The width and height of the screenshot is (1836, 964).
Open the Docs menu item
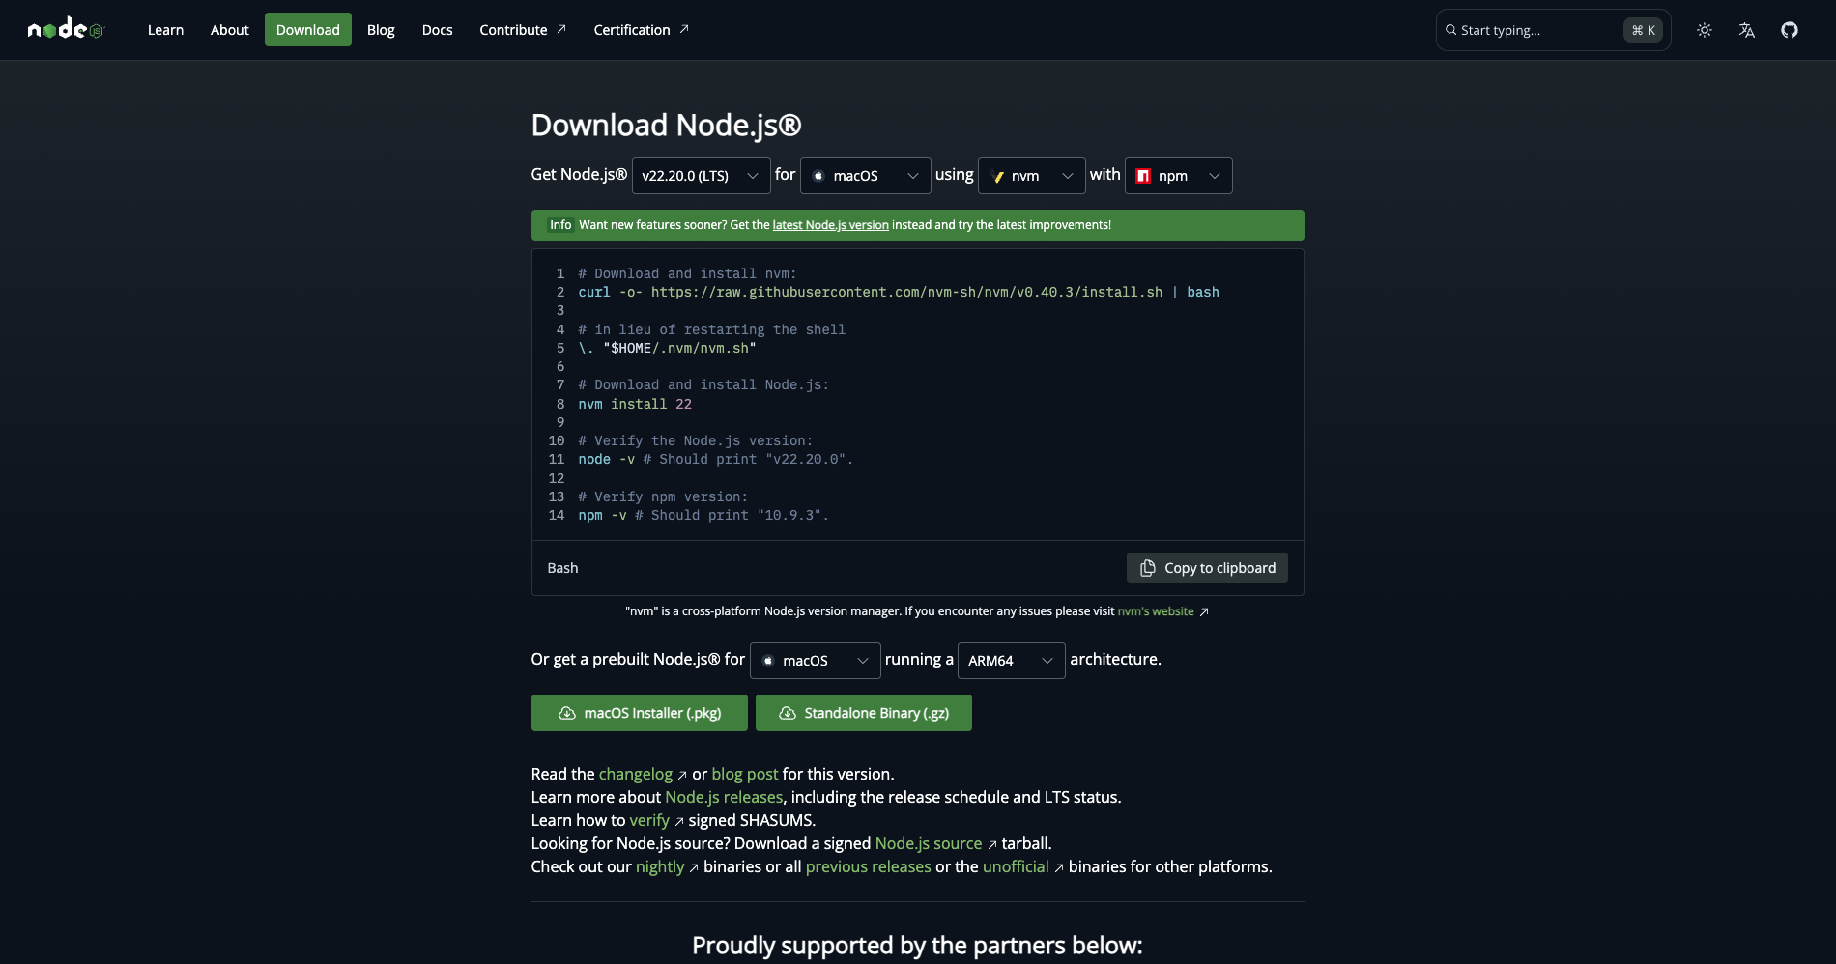tap(437, 30)
